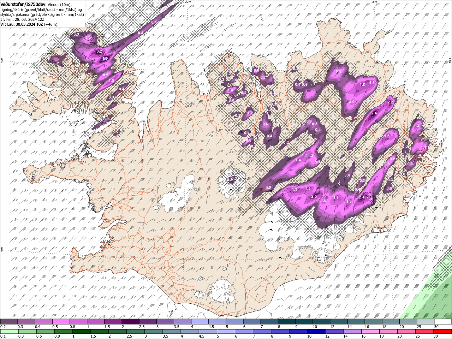Image resolution: width=452 pixels, height=339 pixels.
Task: Select the upper legend swatch between 4 and 4.5
Action: pos(200,322)
